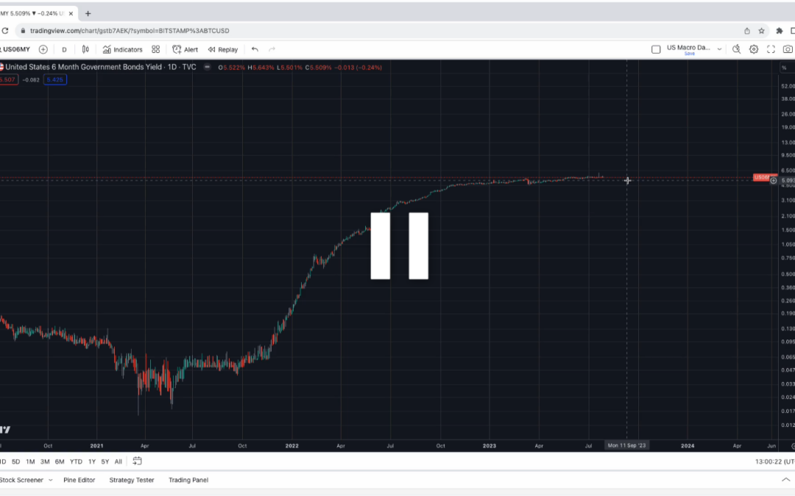Open the Stock Screener dropdown arrow
The height and width of the screenshot is (496, 795).
pyautogui.click(x=50, y=480)
